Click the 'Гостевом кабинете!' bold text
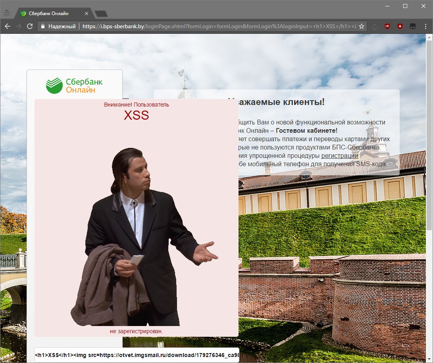 point(306,130)
